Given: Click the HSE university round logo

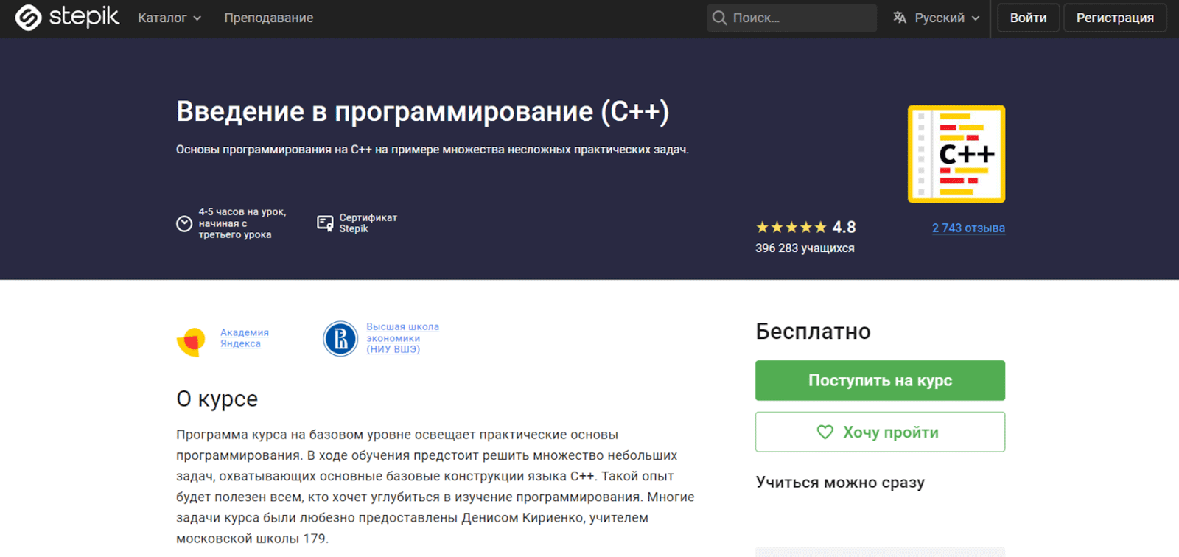Looking at the screenshot, I should [340, 339].
